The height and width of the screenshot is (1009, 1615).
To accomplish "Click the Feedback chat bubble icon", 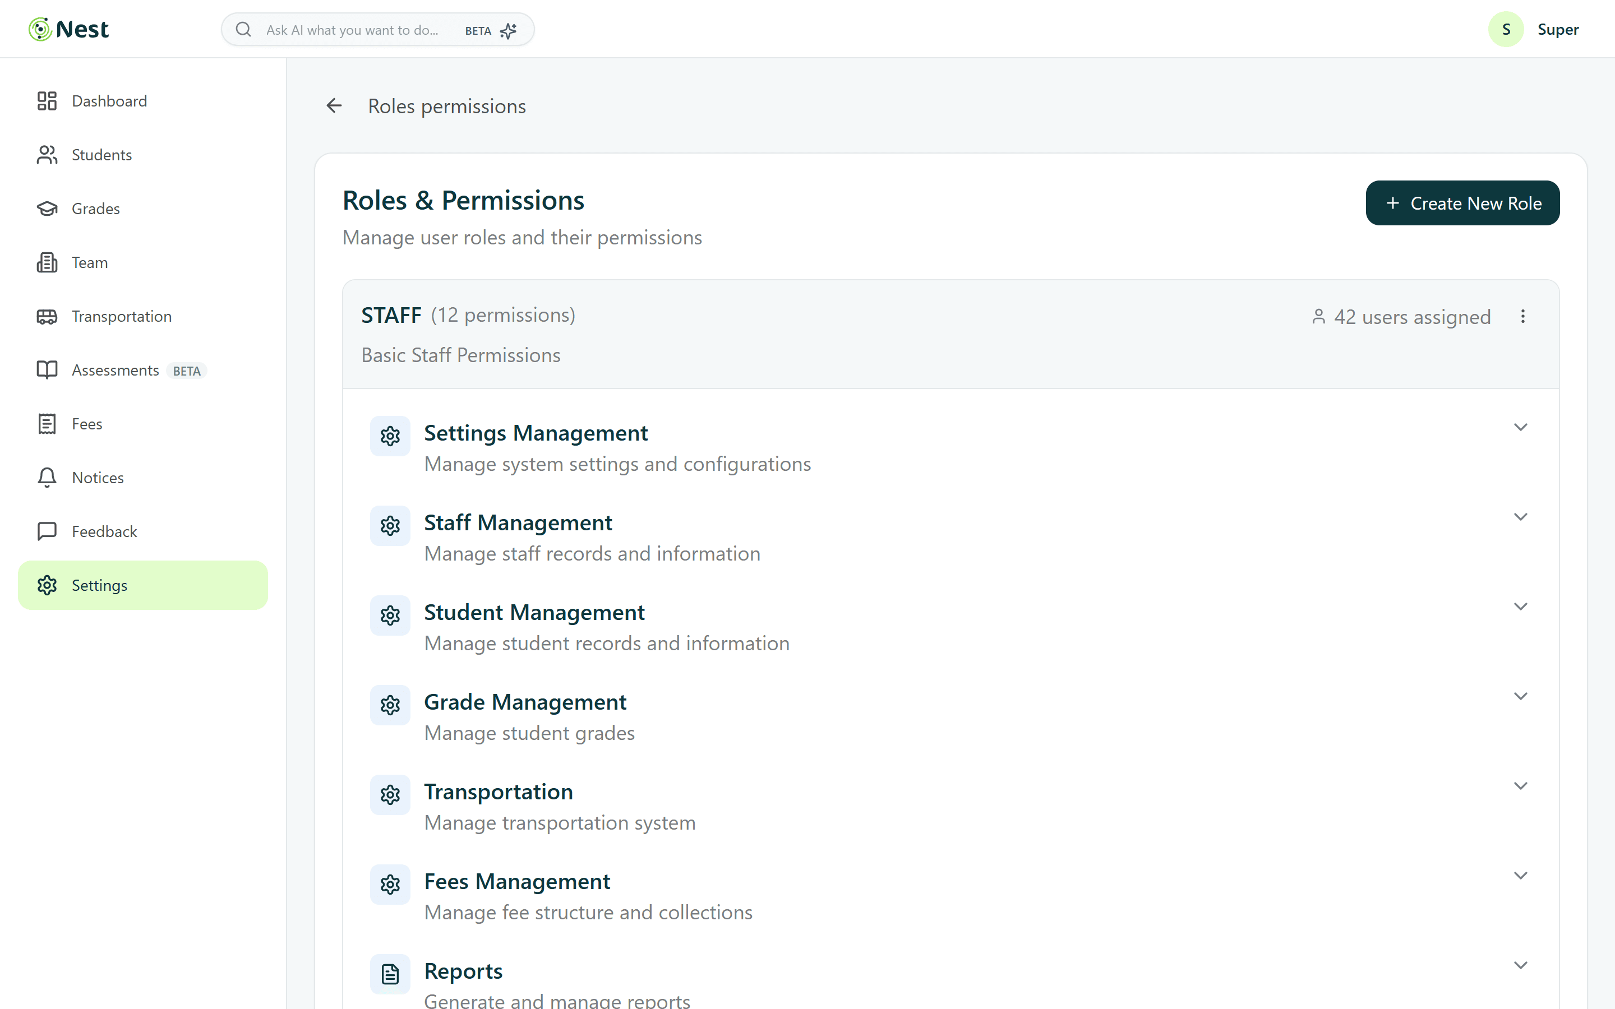I will pos(47,532).
